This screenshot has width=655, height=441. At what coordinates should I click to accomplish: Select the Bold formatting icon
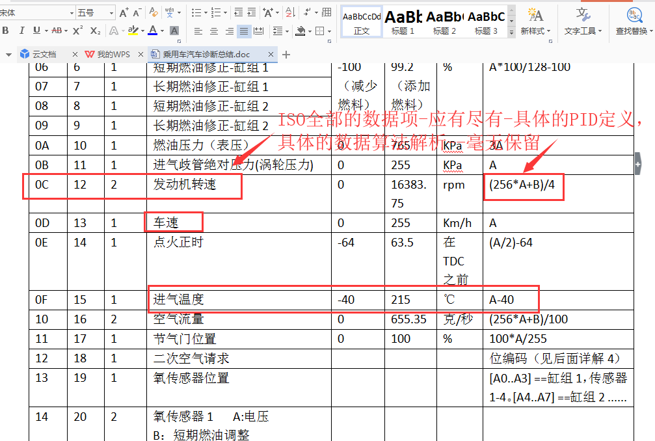(6, 31)
